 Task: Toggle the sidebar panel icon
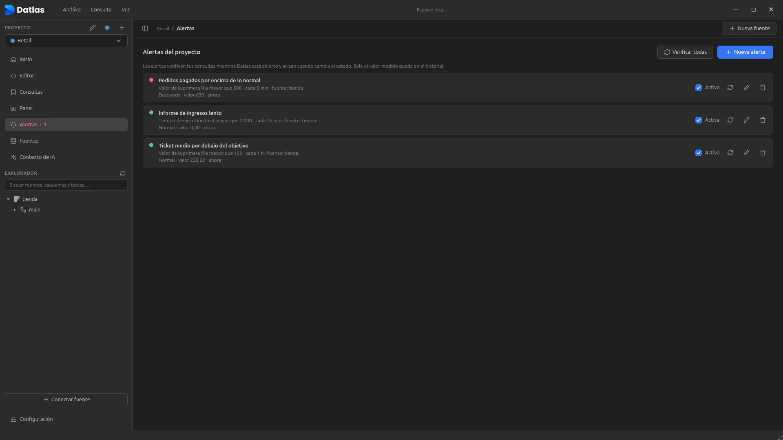tap(145, 29)
